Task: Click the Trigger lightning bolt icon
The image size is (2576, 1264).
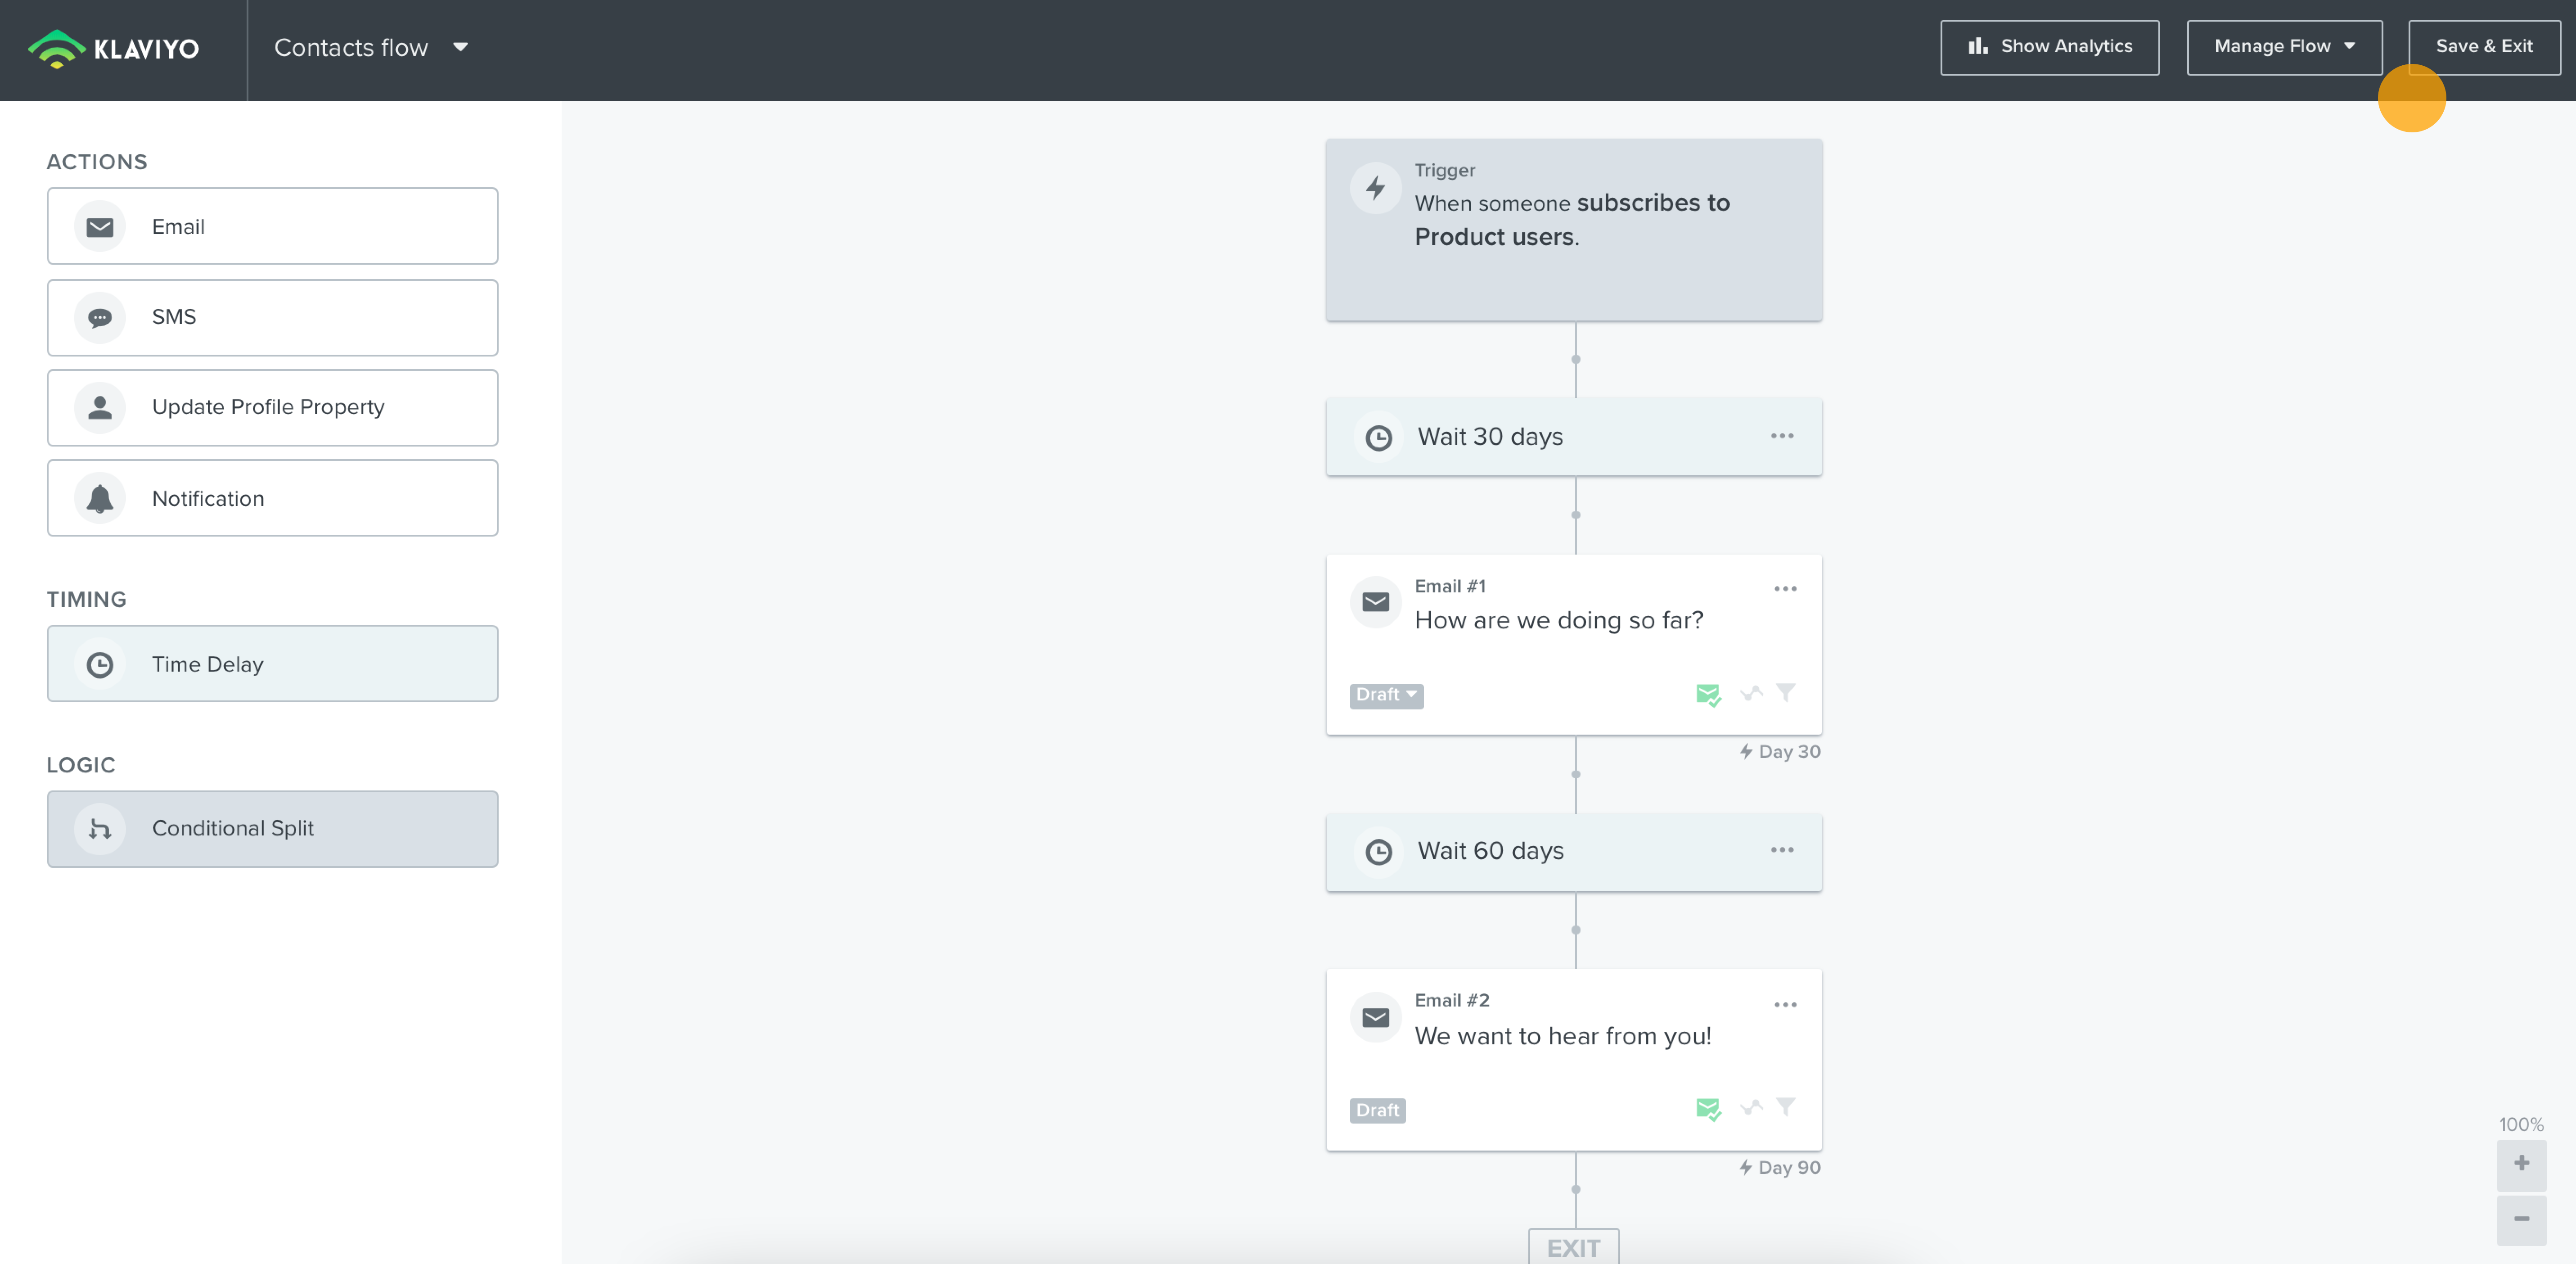Action: 1376,188
